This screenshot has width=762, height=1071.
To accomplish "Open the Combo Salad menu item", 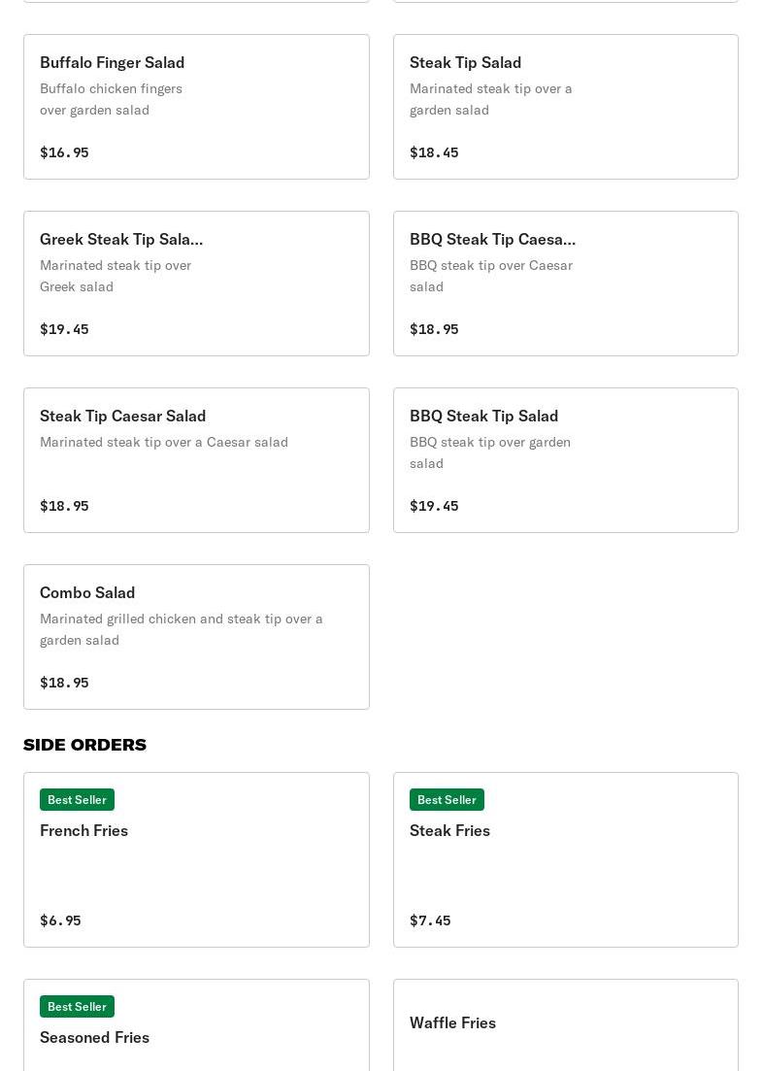I will (x=196, y=637).
